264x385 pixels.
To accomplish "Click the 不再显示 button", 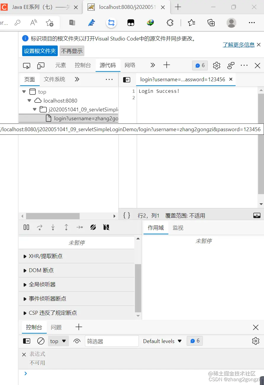I will coord(72,51).
